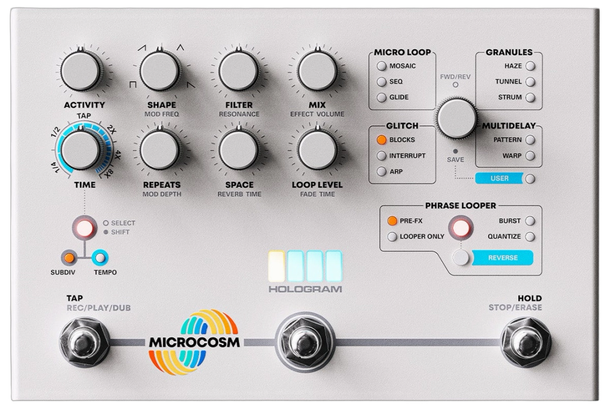Select the HAZE granules LED

coord(530,66)
